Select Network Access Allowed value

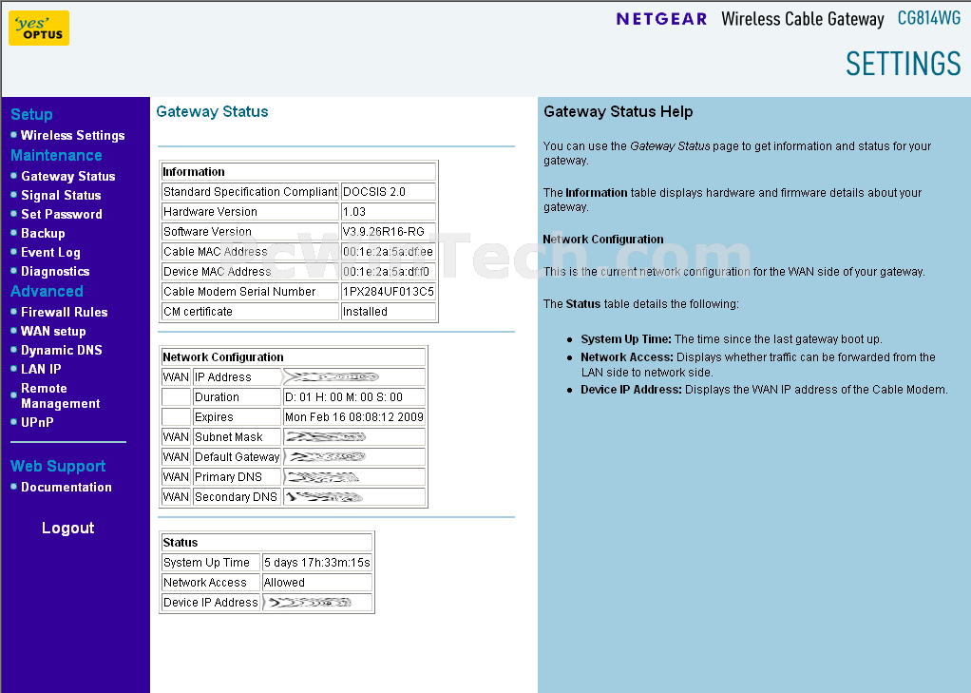point(317,582)
